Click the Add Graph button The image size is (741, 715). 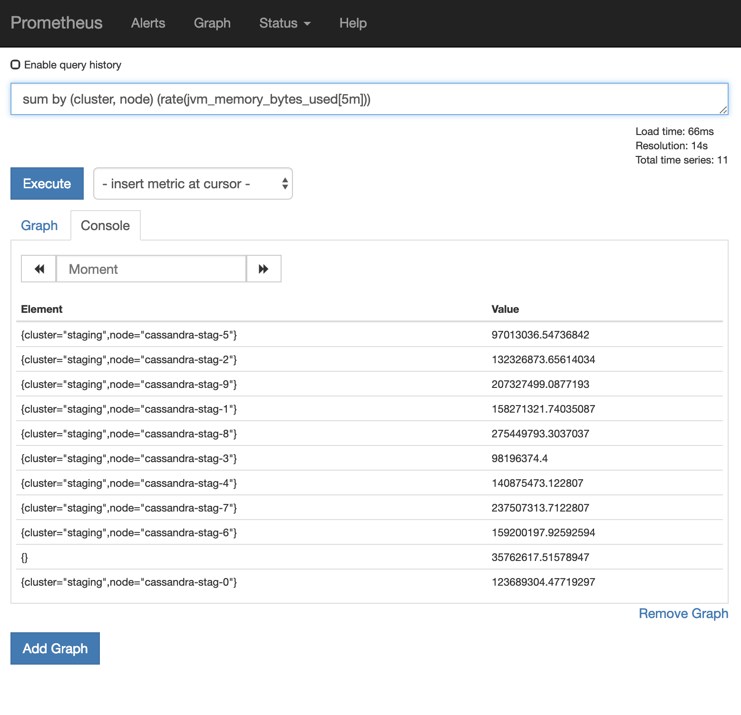click(55, 648)
